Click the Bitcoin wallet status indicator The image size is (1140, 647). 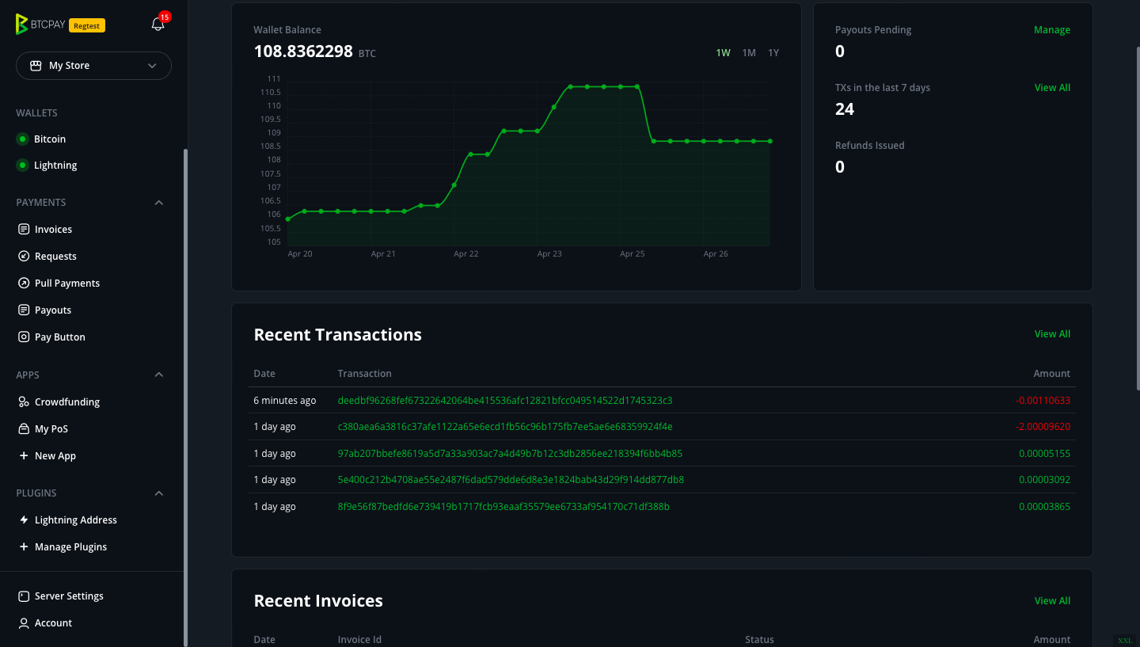click(21, 139)
